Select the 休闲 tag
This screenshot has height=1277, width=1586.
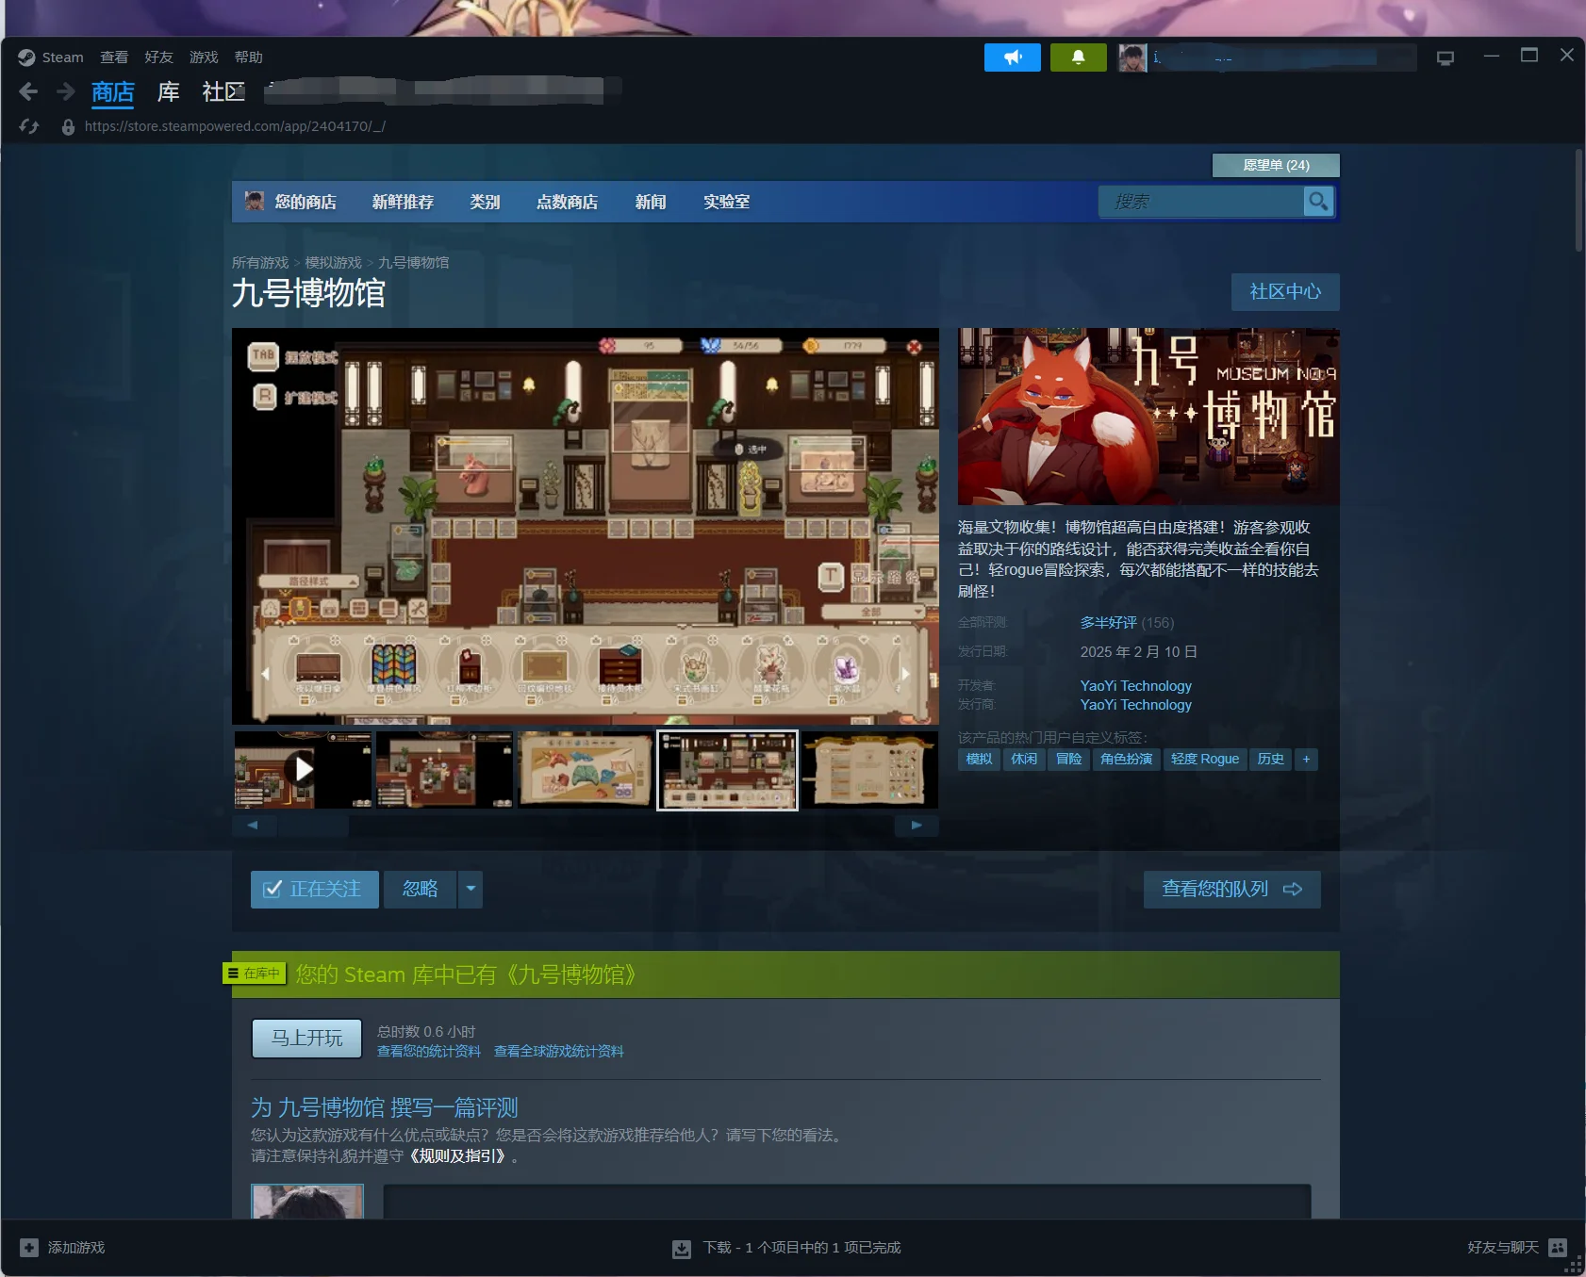point(1024,759)
